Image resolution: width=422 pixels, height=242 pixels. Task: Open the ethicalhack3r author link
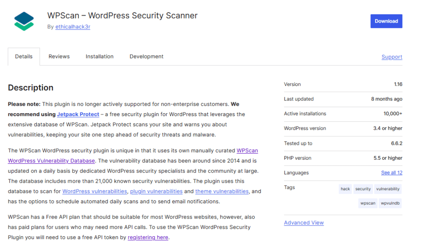[73, 27]
